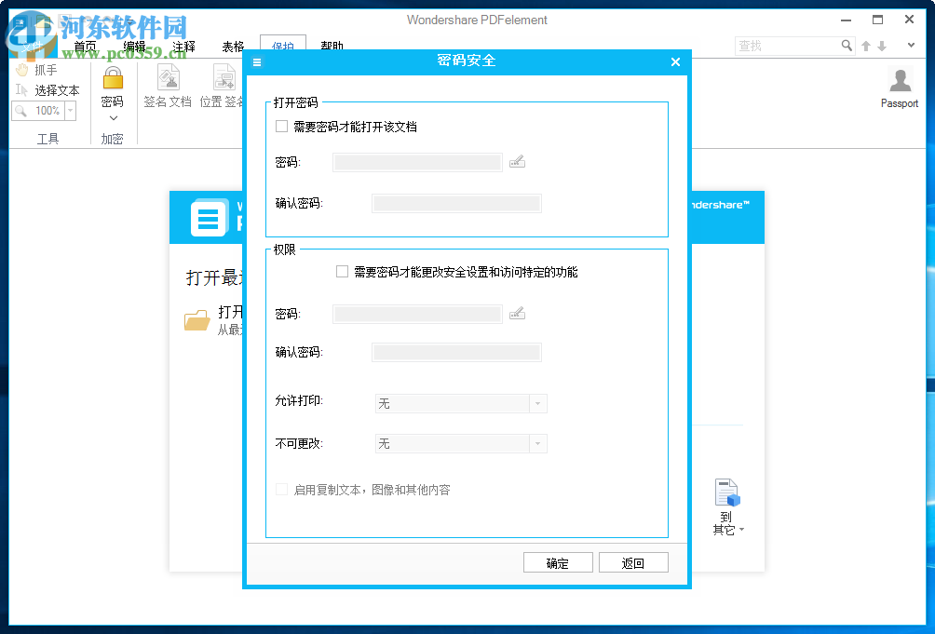Click the Passport account icon
The height and width of the screenshot is (634, 935).
click(x=899, y=84)
